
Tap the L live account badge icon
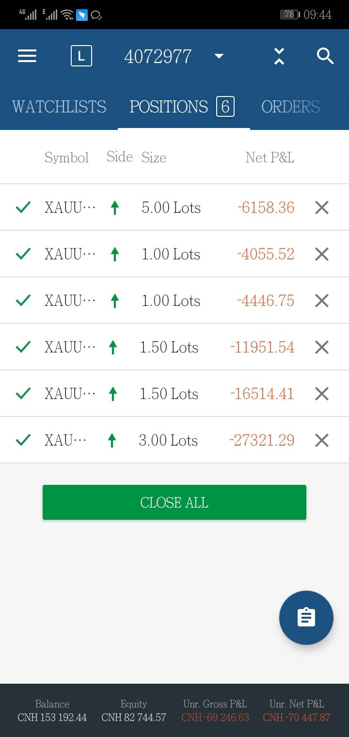click(x=81, y=56)
